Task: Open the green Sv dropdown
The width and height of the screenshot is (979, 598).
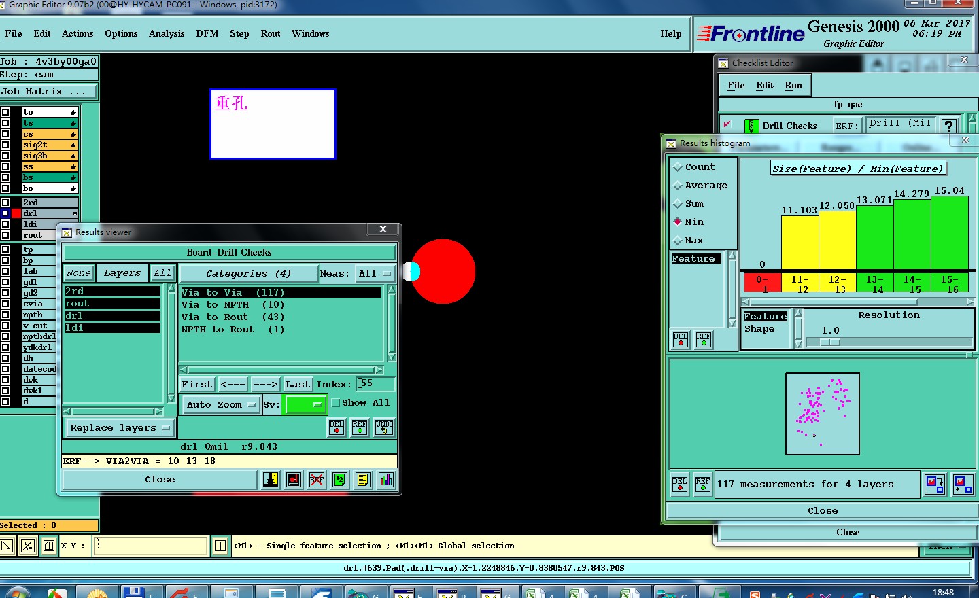Action: pyautogui.click(x=305, y=404)
